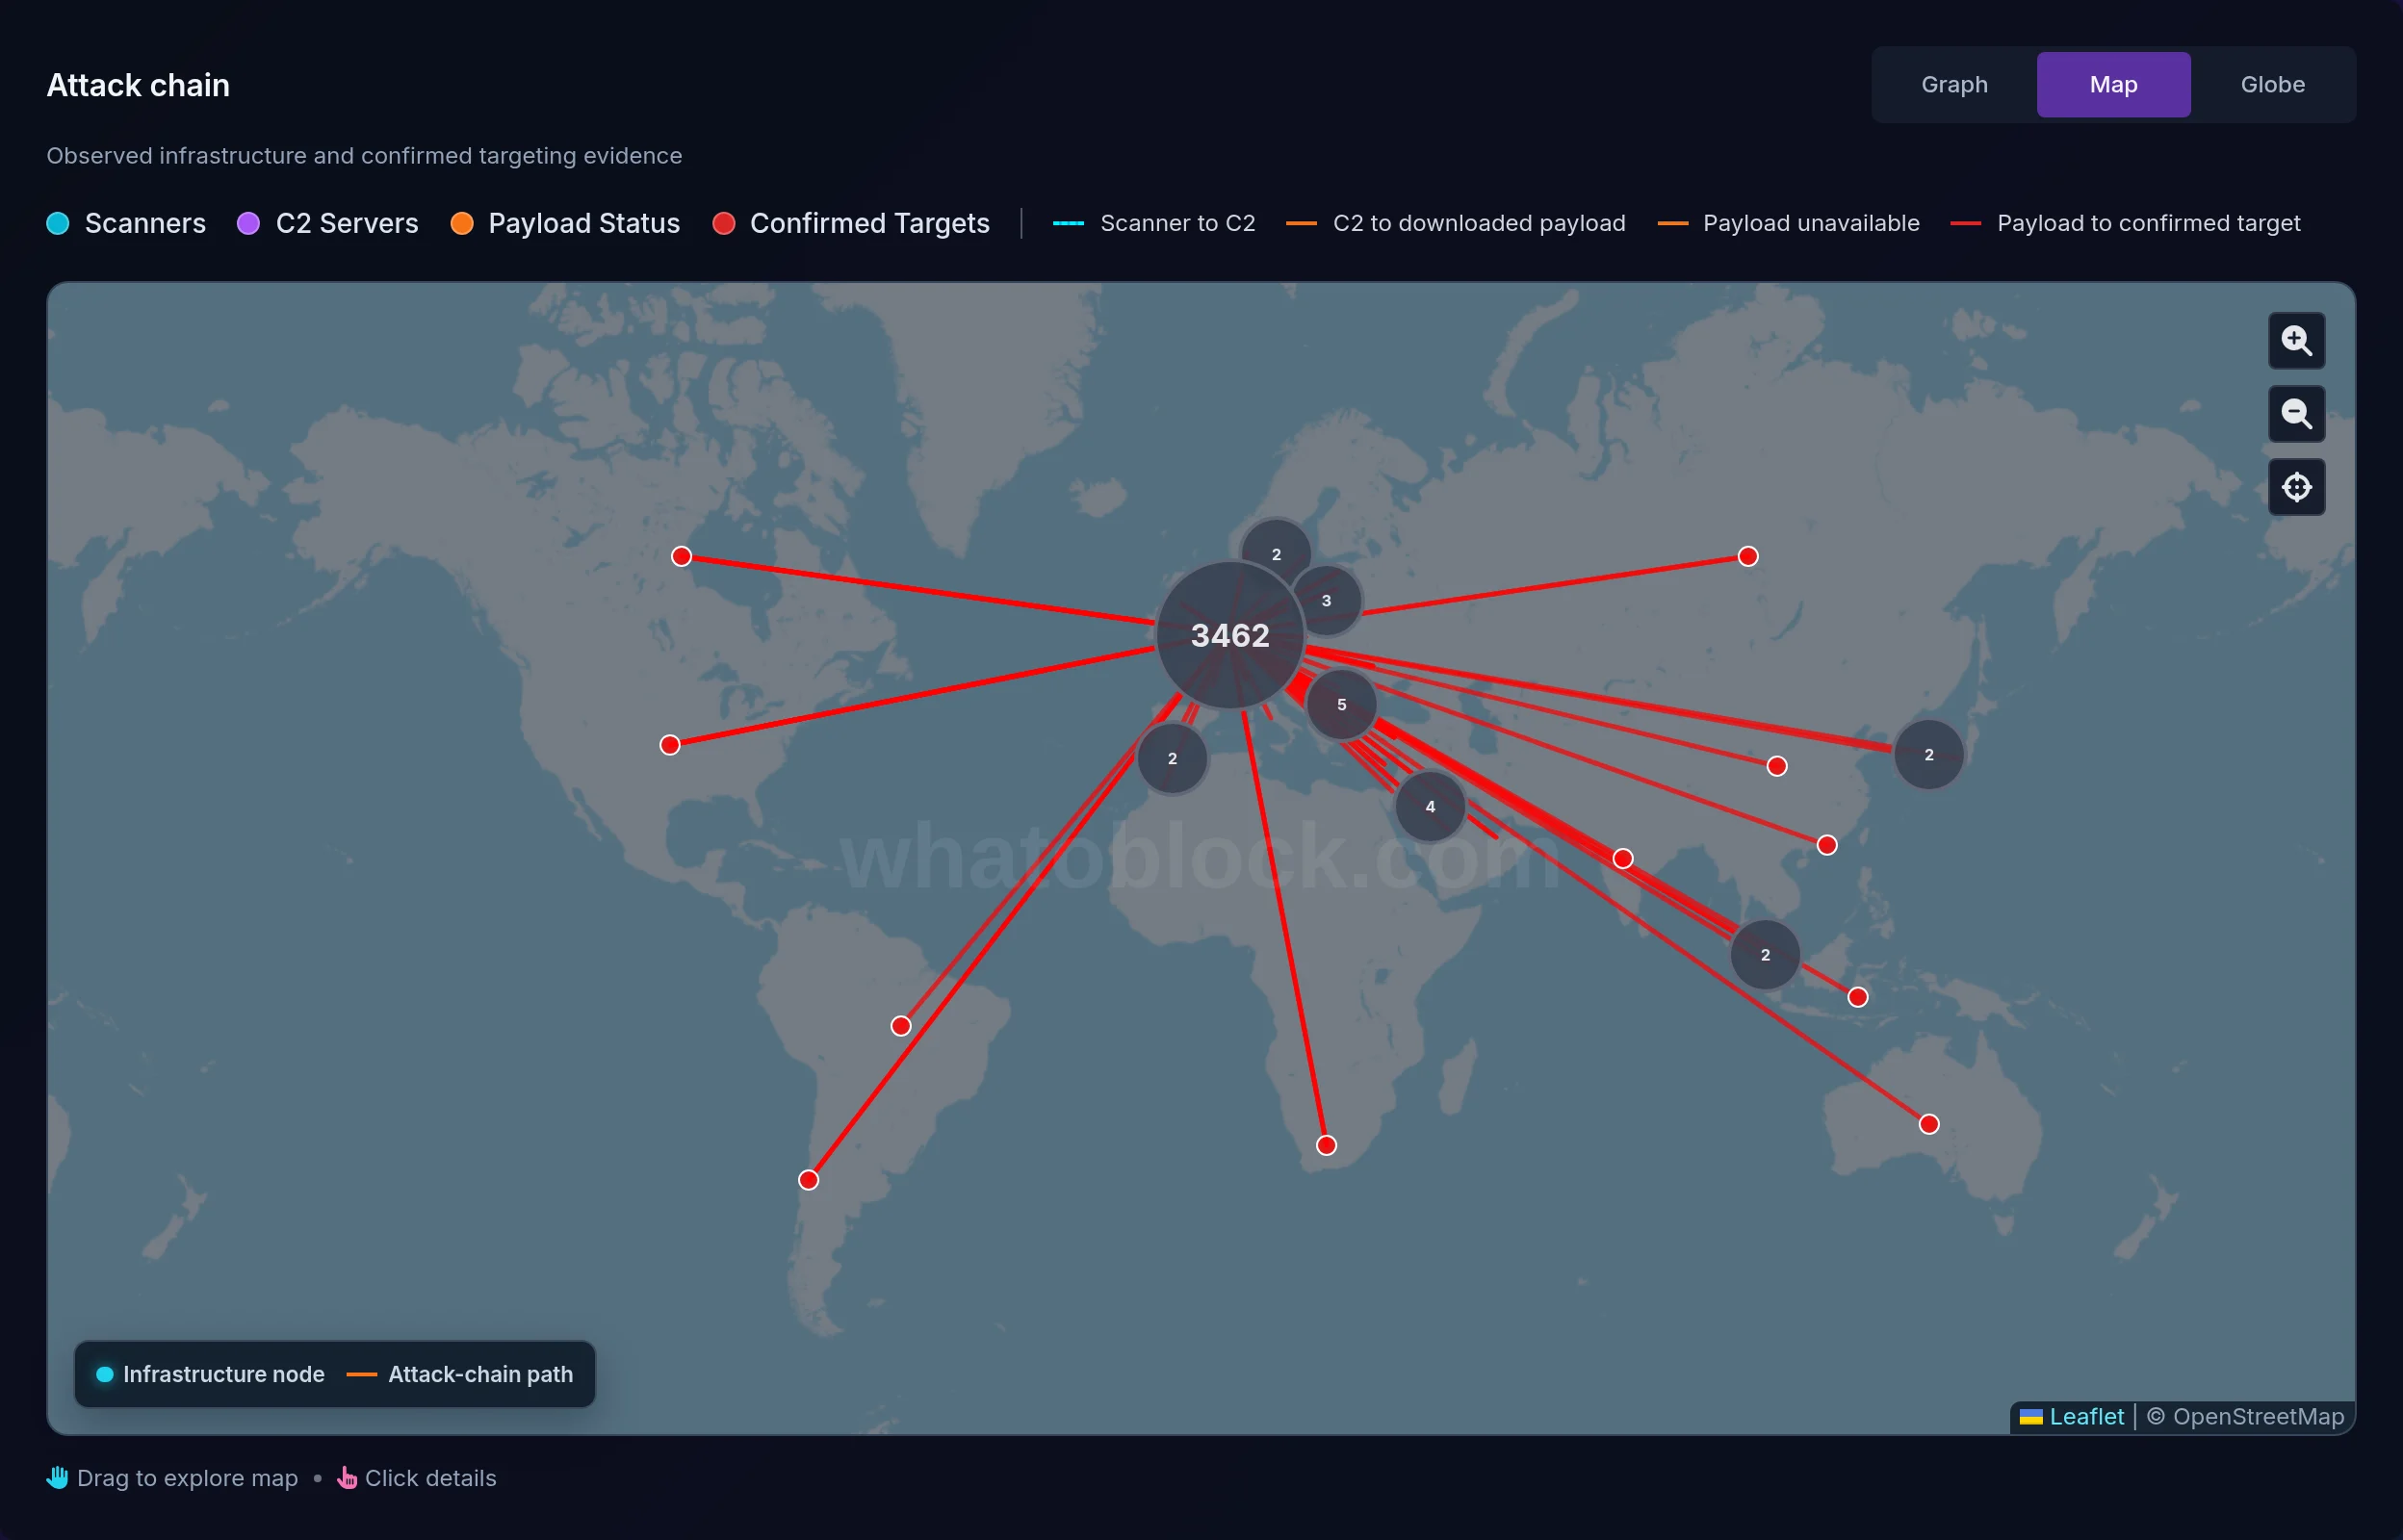Select the red target marker in South Africa
This screenshot has height=1540, width=2403.
[x=1326, y=1146]
